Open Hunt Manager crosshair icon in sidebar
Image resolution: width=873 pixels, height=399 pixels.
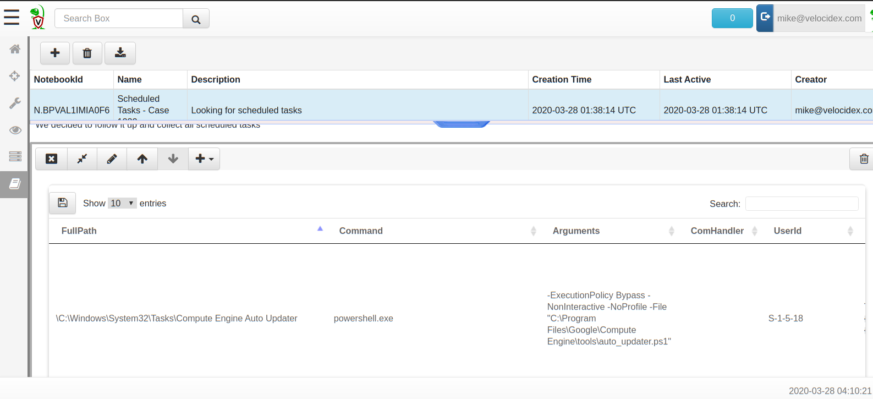(15, 76)
